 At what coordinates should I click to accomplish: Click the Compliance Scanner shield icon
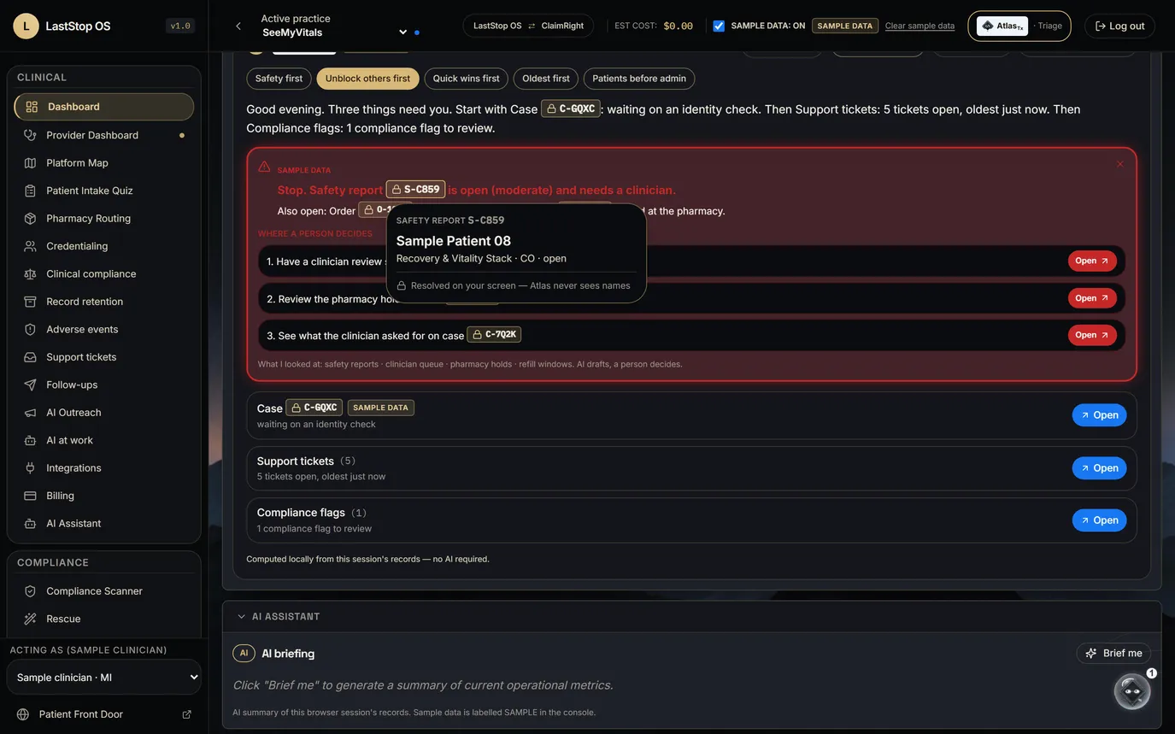[x=30, y=591]
